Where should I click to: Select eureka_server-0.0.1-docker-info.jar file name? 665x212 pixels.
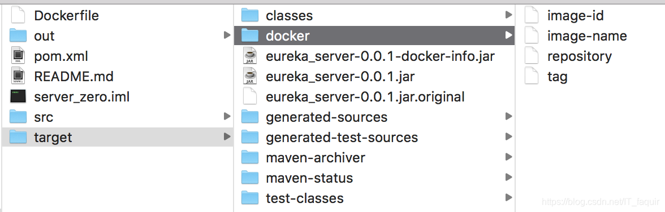coord(381,56)
